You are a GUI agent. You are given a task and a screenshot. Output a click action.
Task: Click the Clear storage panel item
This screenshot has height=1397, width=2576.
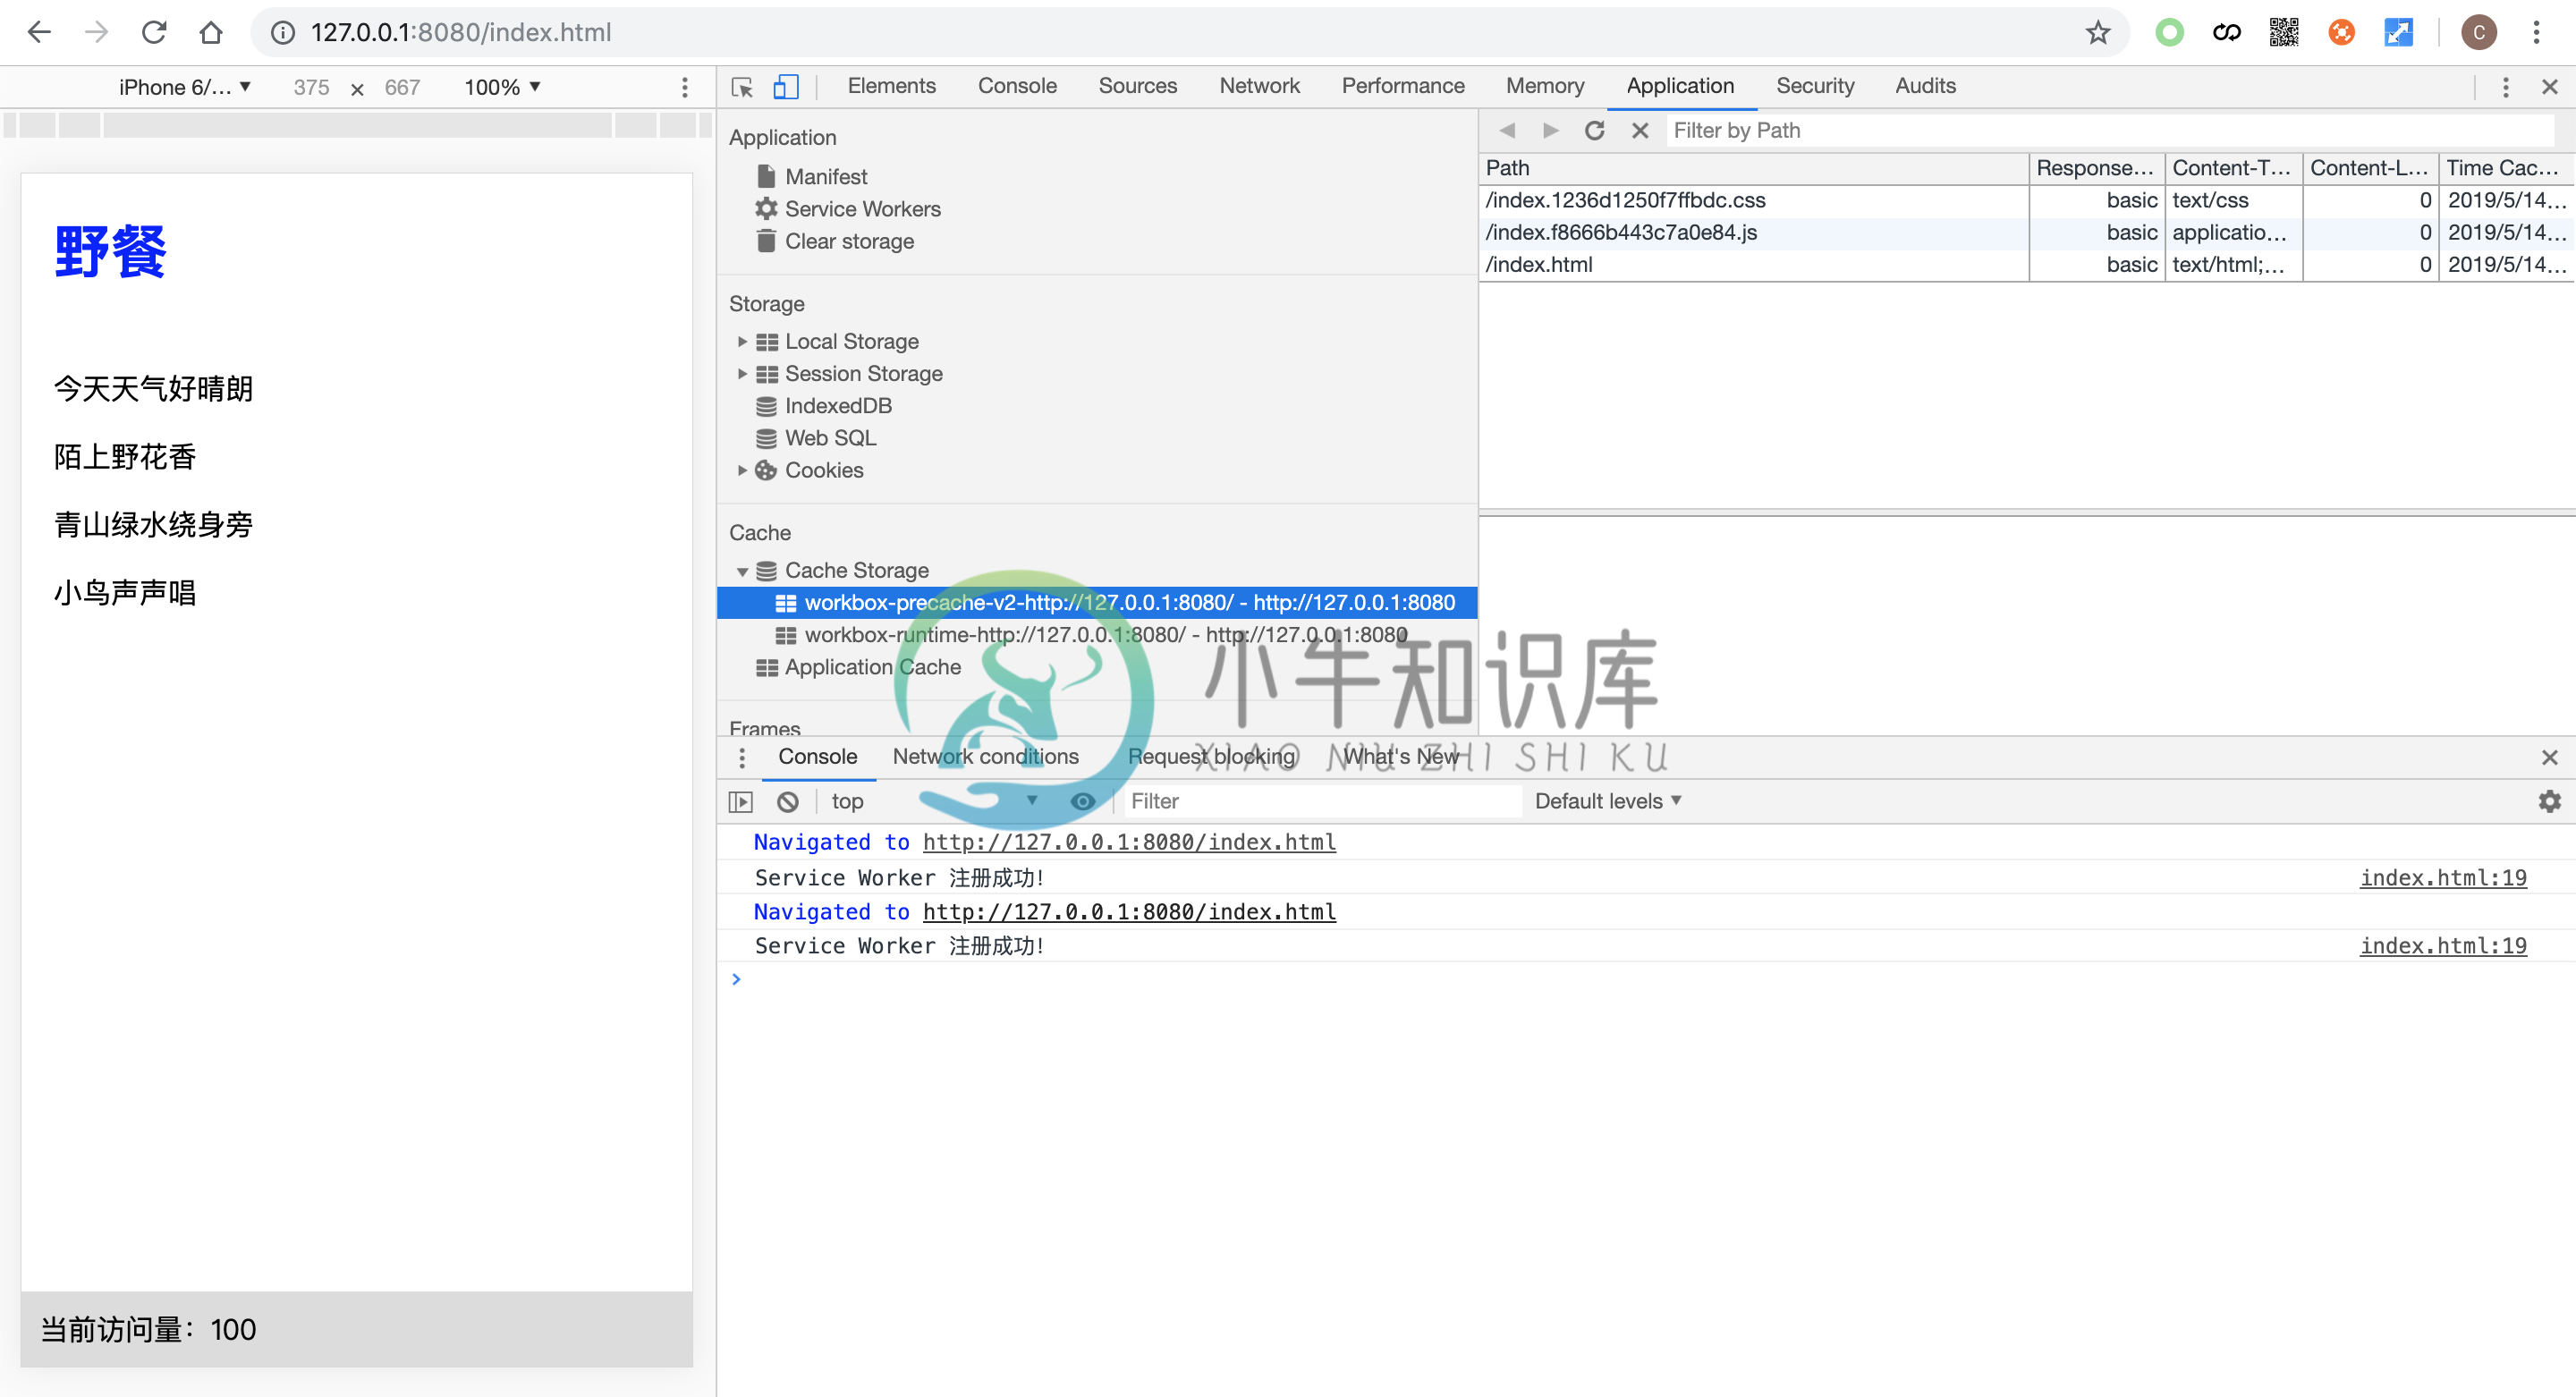(x=850, y=239)
